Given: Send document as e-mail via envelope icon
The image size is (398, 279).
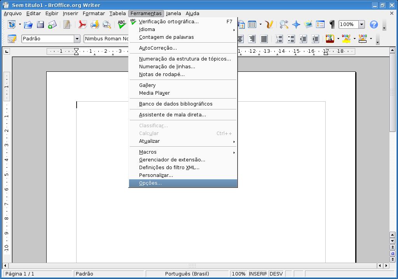Looking at the screenshot, I should pos(52,24).
